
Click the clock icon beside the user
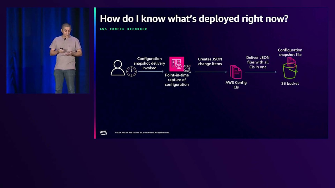click(x=131, y=71)
